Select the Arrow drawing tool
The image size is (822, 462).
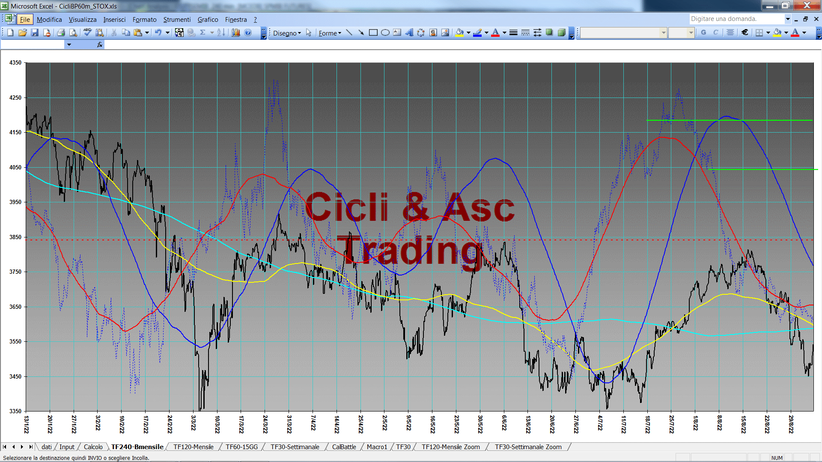(x=361, y=33)
